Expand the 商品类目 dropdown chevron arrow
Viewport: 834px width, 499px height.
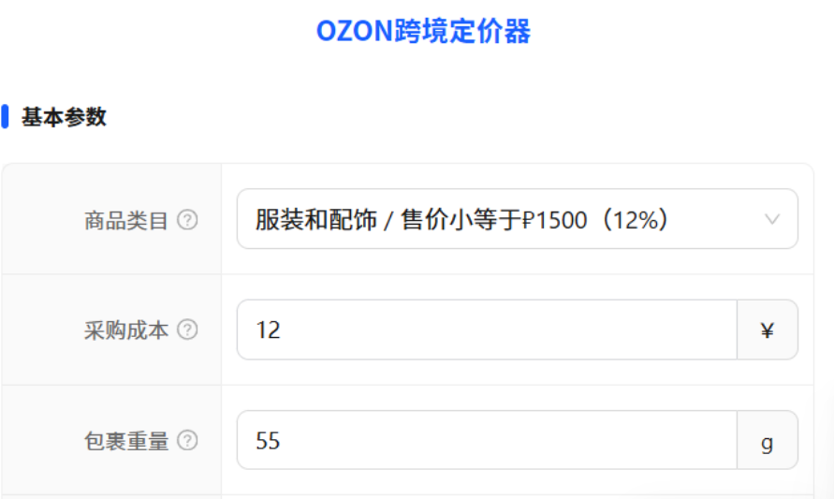tap(772, 219)
